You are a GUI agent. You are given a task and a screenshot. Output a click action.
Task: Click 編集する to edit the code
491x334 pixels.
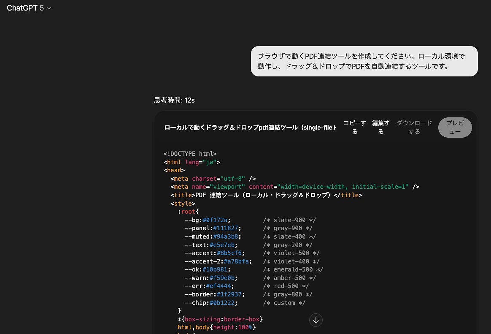[380, 127]
